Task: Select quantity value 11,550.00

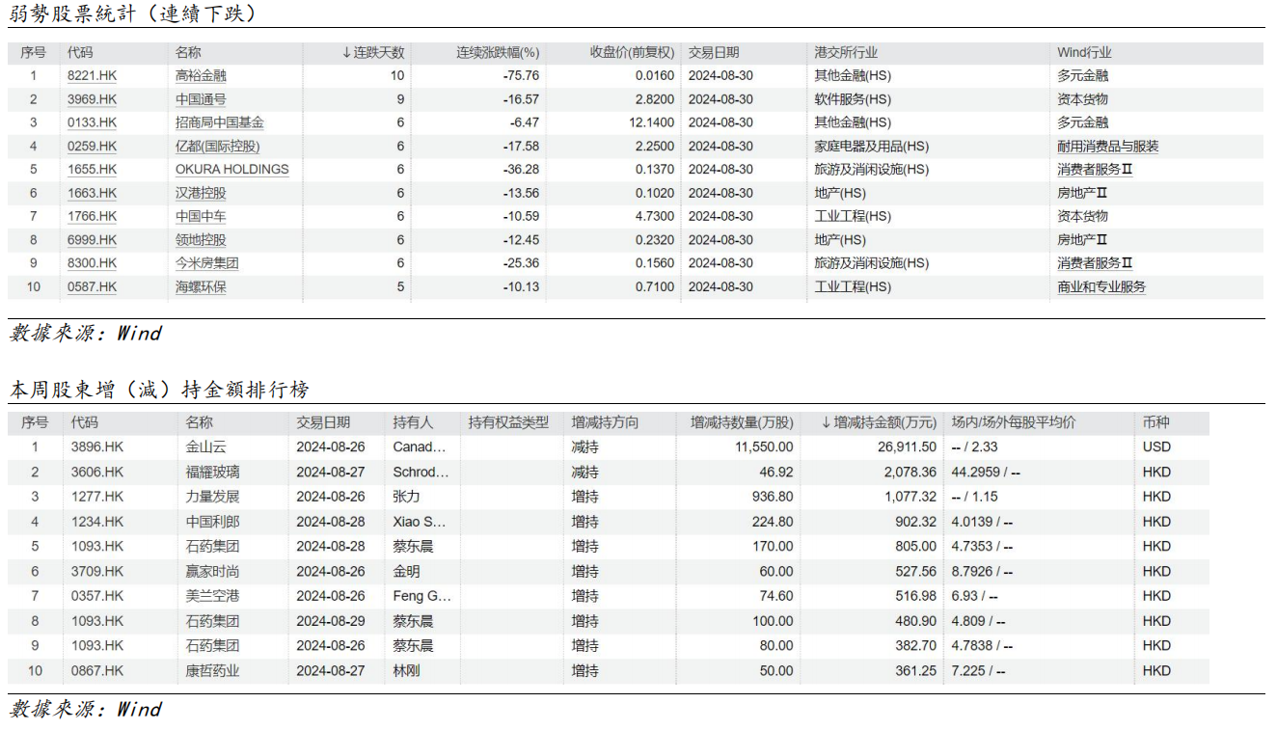Action: [x=764, y=447]
